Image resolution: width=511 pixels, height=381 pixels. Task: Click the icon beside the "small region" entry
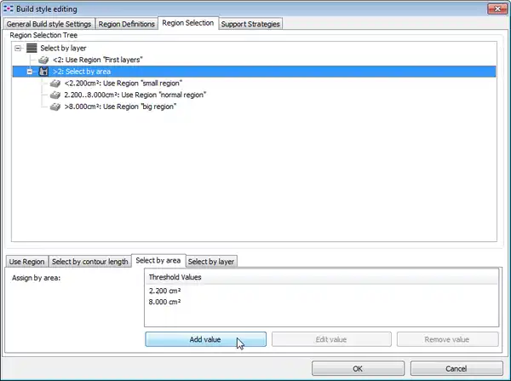coord(55,84)
